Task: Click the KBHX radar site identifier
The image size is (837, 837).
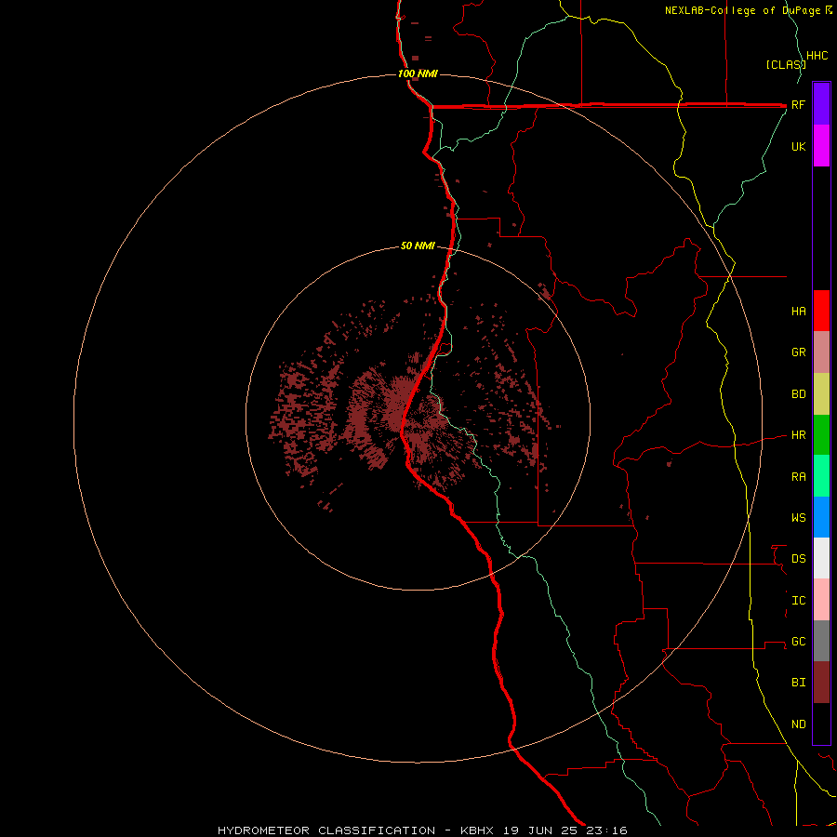Action: point(477,830)
